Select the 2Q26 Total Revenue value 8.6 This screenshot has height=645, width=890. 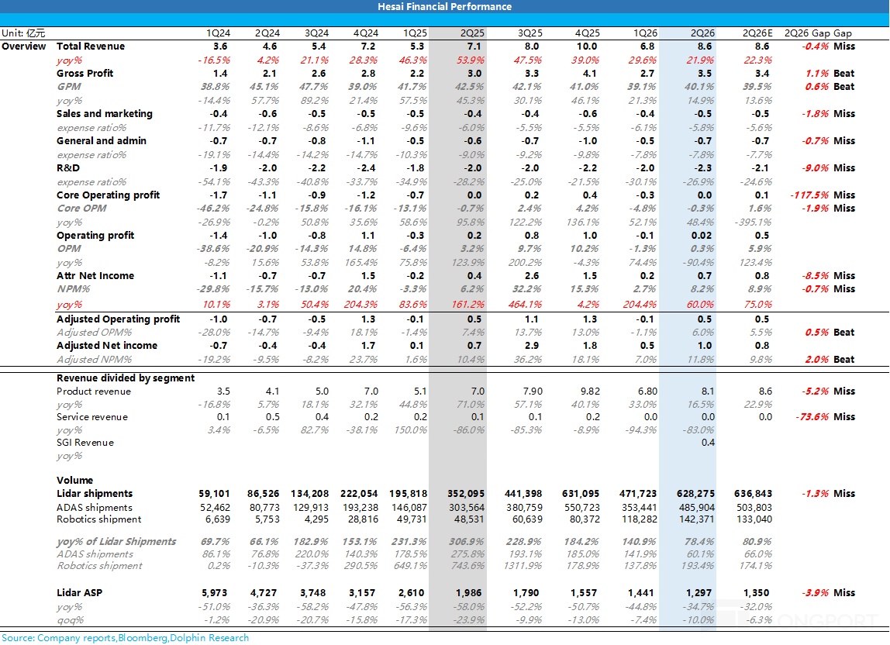[705, 47]
